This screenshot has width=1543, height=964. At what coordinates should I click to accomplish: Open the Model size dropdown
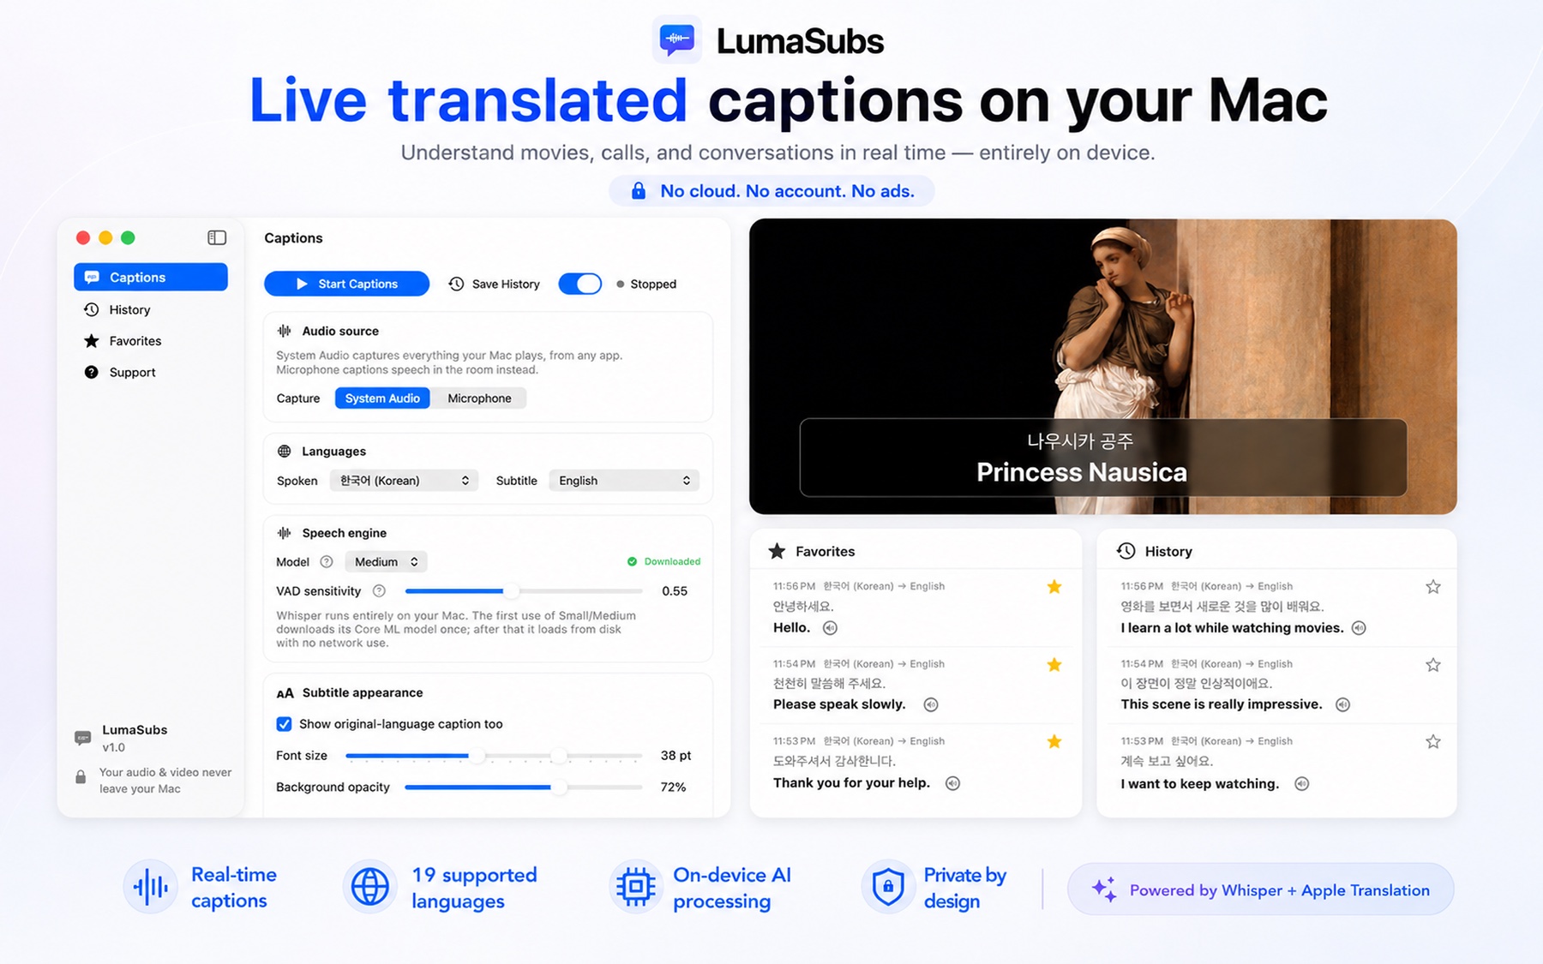(386, 562)
